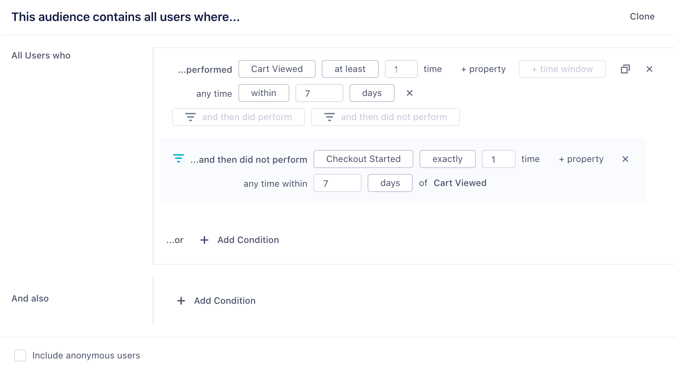
Task: Open days unit dropdown for Cart Viewed window
Action: (x=372, y=93)
